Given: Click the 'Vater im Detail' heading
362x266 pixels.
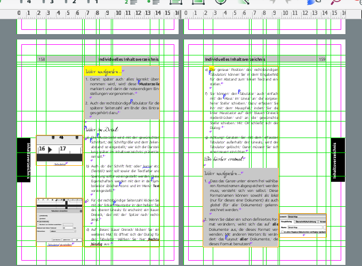Looking at the screenshot, I should [x=101, y=129].
